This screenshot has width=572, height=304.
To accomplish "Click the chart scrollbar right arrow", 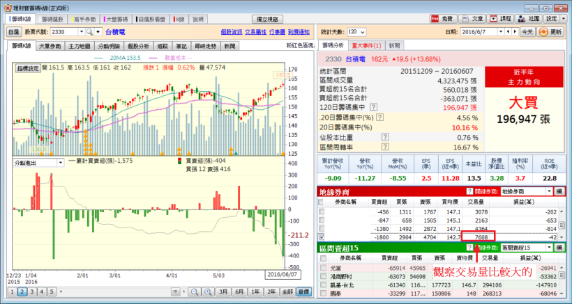I will click(184, 291).
